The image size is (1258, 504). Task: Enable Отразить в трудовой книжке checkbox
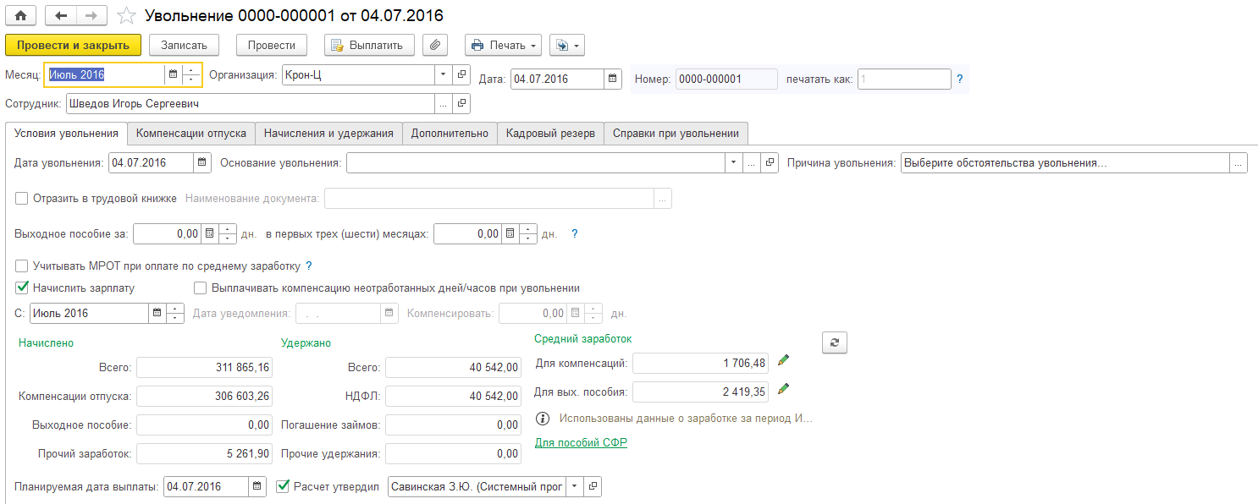click(x=22, y=198)
